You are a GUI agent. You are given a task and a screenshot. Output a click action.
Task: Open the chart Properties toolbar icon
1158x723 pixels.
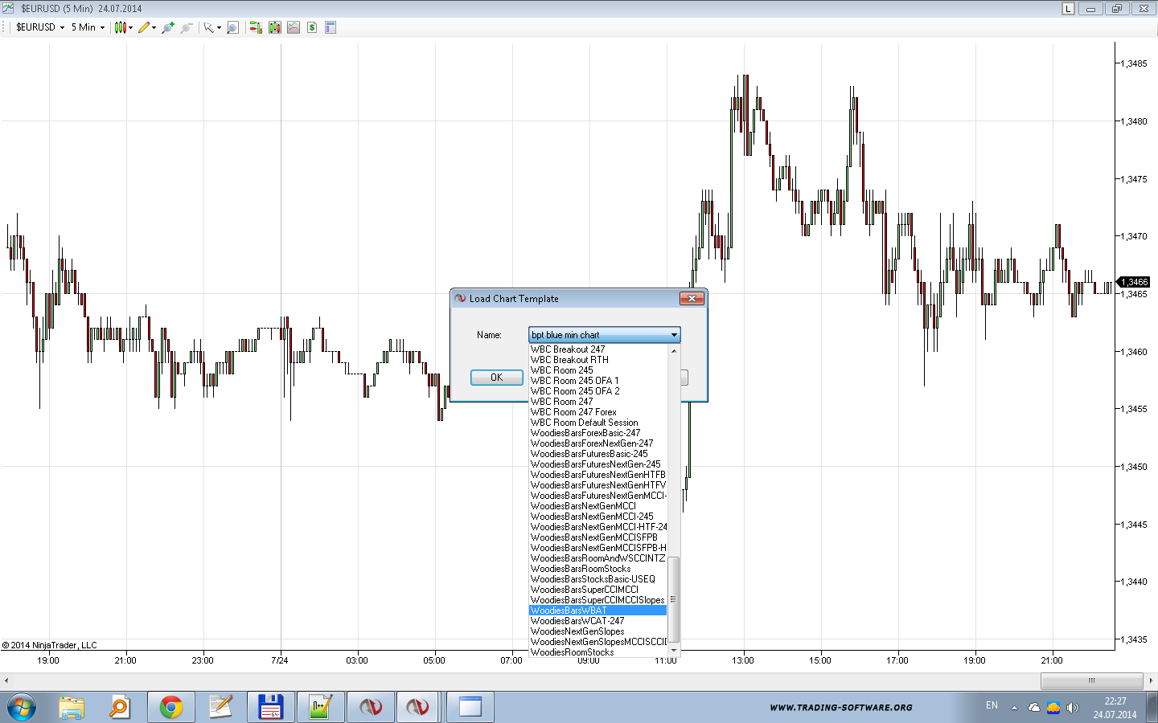point(331,27)
